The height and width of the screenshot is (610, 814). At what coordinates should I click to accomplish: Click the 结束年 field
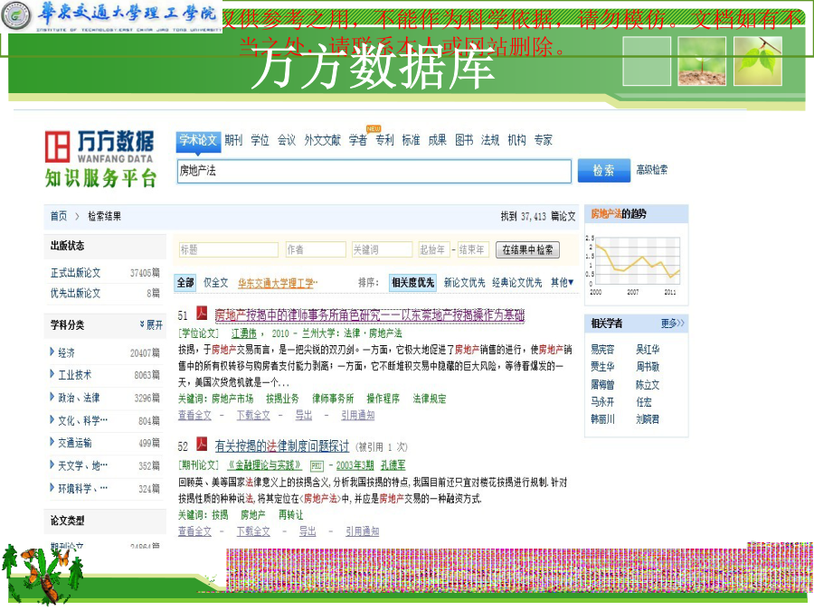(473, 249)
